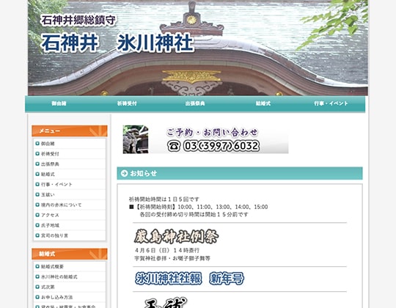Click 出張祭典 link in sidebar menu
The height and width of the screenshot is (308, 396).
[x=50, y=164]
